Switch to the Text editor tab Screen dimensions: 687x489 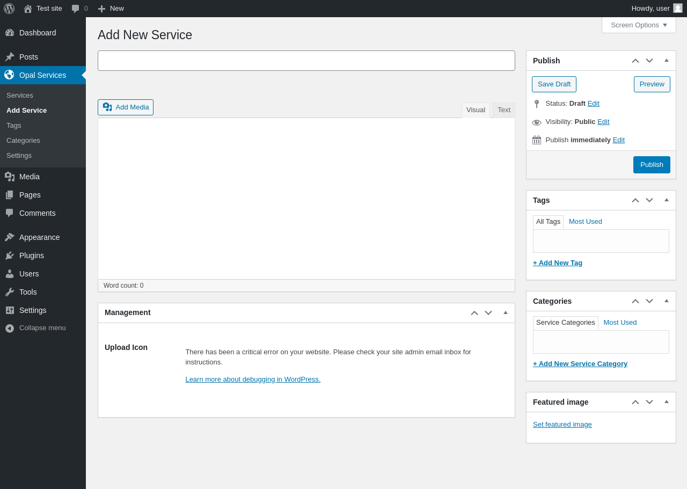point(504,110)
